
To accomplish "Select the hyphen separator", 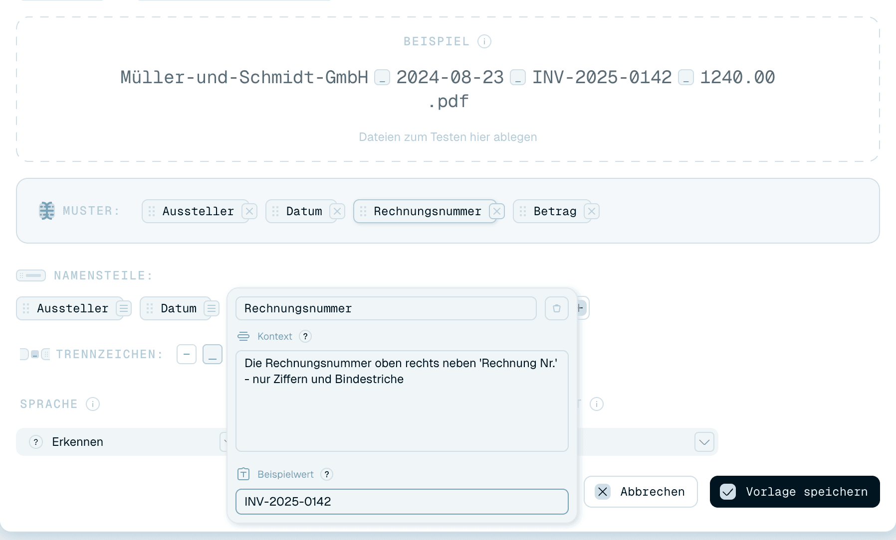I will [187, 354].
